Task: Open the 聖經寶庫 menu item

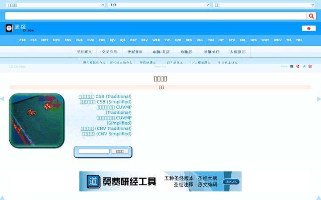Action: coord(135,52)
